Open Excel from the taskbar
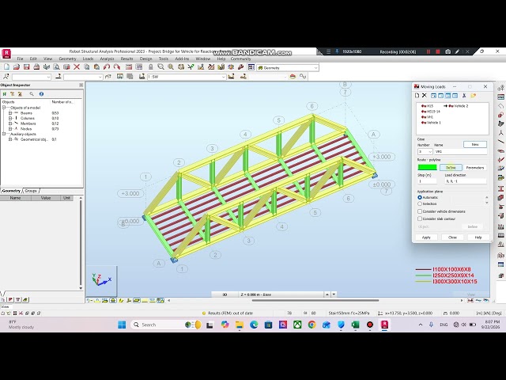 click(355, 325)
